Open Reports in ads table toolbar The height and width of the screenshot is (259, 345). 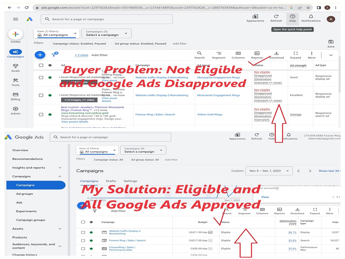[257, 53]
